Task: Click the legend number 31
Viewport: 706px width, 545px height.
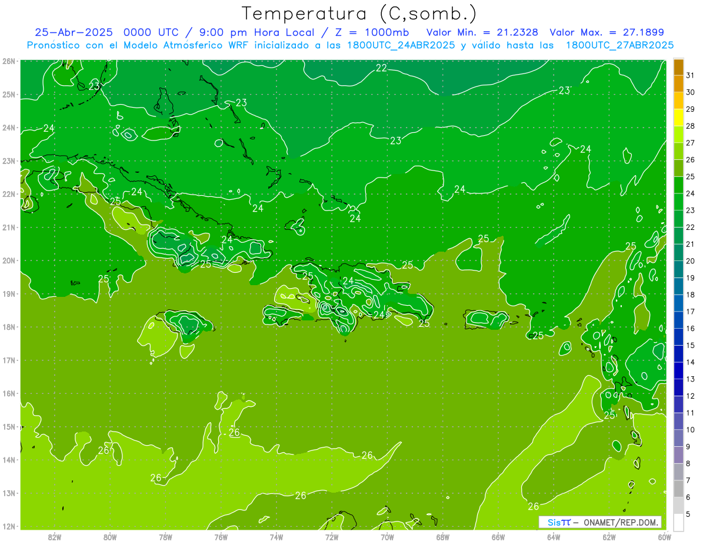Action: [690, 75]
